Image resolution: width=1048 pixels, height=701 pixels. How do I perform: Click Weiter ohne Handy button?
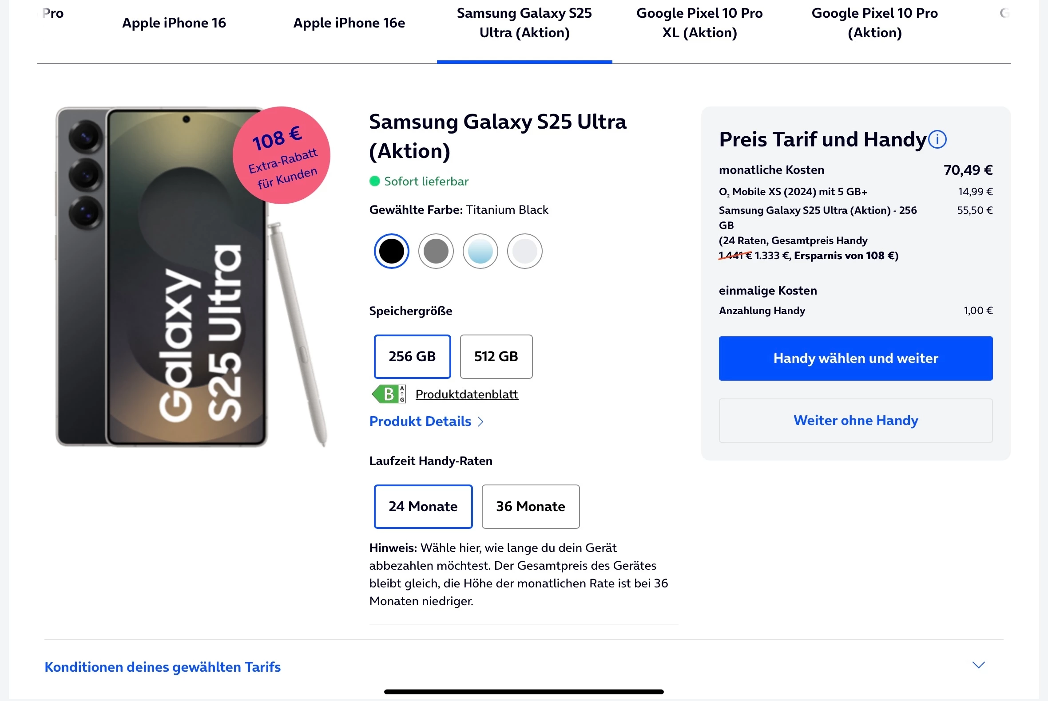pos(855,420)
